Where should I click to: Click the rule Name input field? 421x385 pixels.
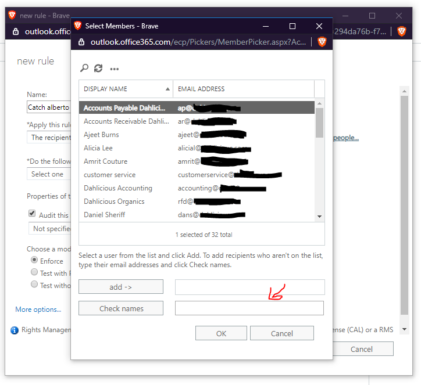(x=49, y=107)
